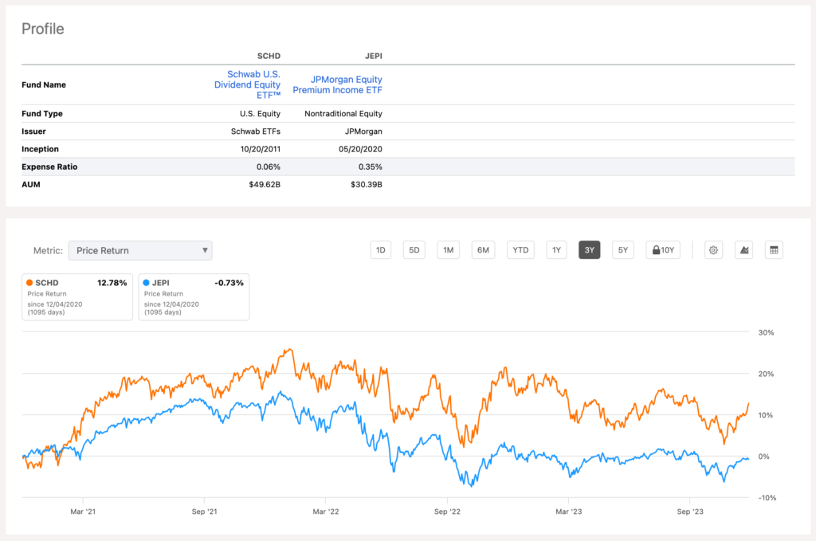Image resolution: width=816 pixels, height=541 pixels.
Task: Click the Expense Ratio row label
Action: 49,167
